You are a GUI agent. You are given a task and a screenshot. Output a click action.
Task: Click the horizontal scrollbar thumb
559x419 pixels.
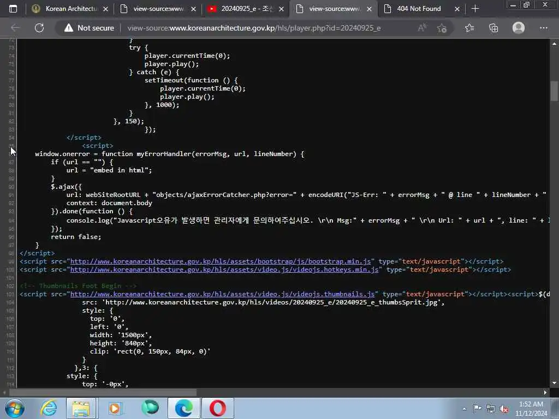point(103,393)
